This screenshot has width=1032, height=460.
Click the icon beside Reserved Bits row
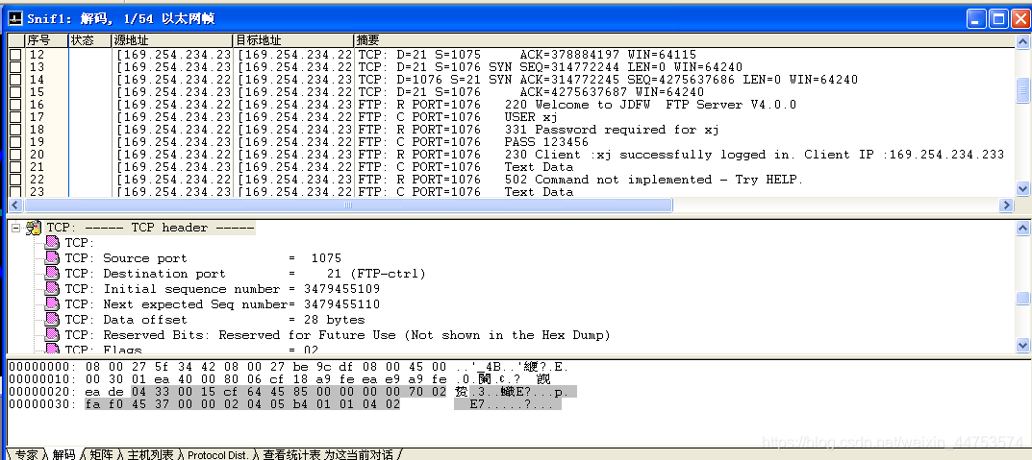click(52, 334)
